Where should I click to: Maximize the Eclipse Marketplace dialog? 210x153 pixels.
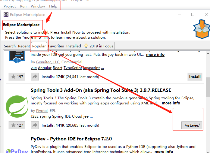click(x=193, y=14)
